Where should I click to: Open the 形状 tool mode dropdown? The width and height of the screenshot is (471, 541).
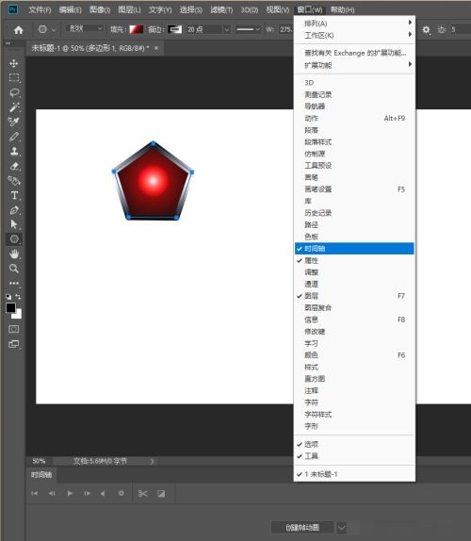click(85, 28)
